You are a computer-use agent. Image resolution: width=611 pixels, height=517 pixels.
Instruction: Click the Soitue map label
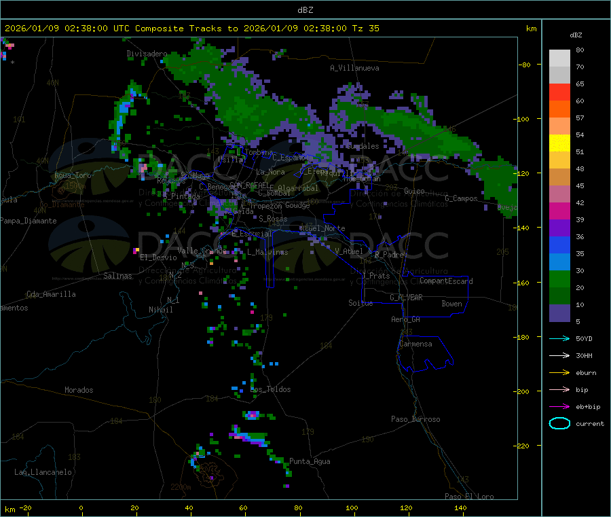(x=360, y=303)
